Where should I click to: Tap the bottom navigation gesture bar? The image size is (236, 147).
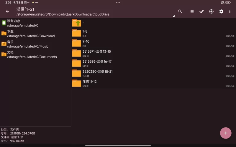coord(118,145)
